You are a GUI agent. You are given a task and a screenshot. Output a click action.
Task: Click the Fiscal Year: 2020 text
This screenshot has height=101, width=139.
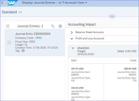click(x=25, y=41)
